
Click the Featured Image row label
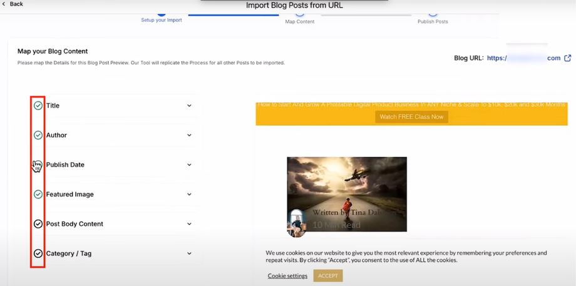pyautogui.click(x=69, y=194)
